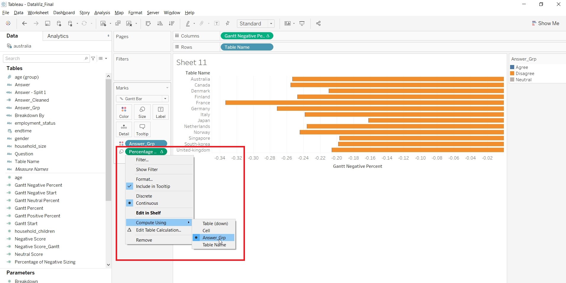This screenshot has height=283, width=566.
Task: Open the Tooltip card in Marks
Action: [x=142, y=129]
